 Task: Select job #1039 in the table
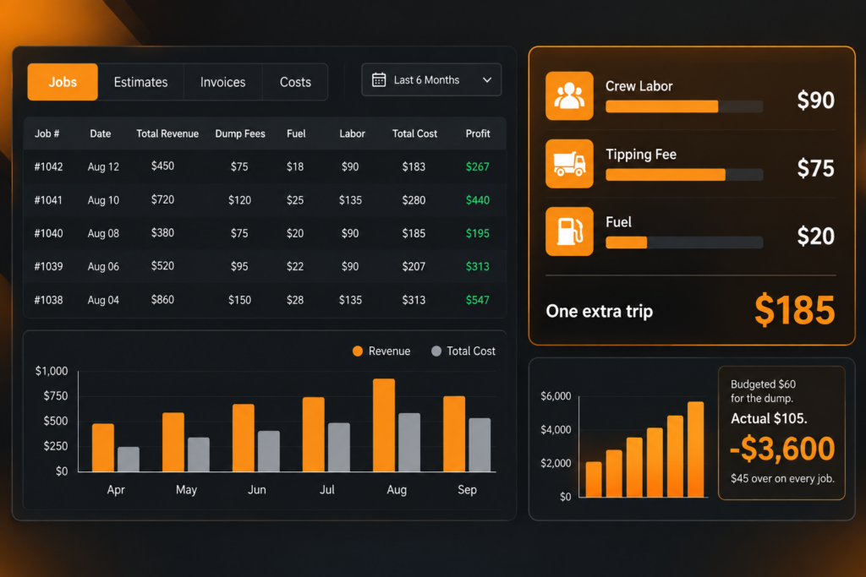click(265, 266)
